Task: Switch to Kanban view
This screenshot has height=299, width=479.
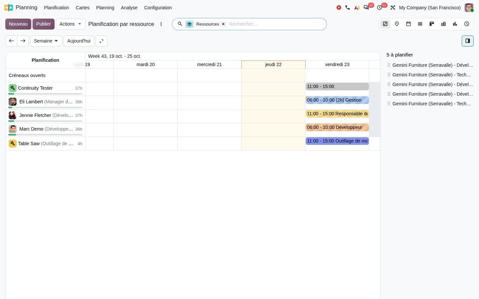Action: tap(432, 24)
